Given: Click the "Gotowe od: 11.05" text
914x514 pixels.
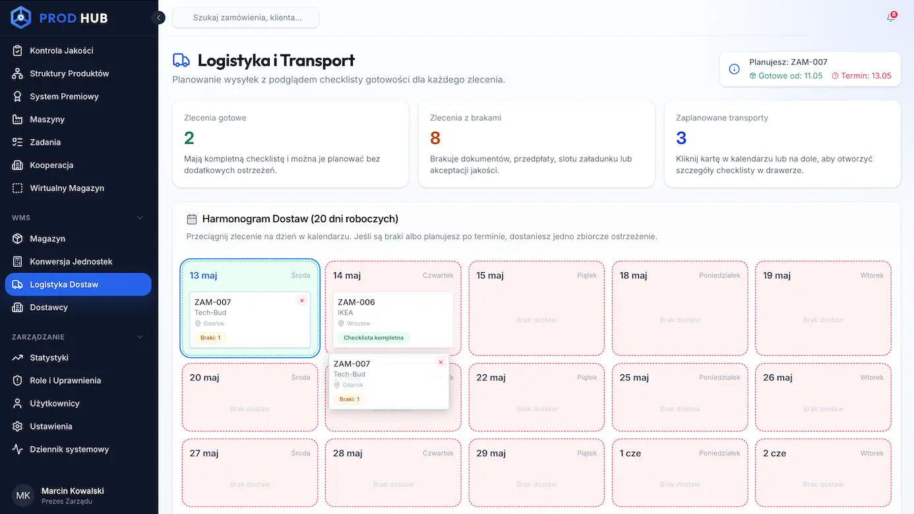Looking at the screenshot, I should click(790, 76).
